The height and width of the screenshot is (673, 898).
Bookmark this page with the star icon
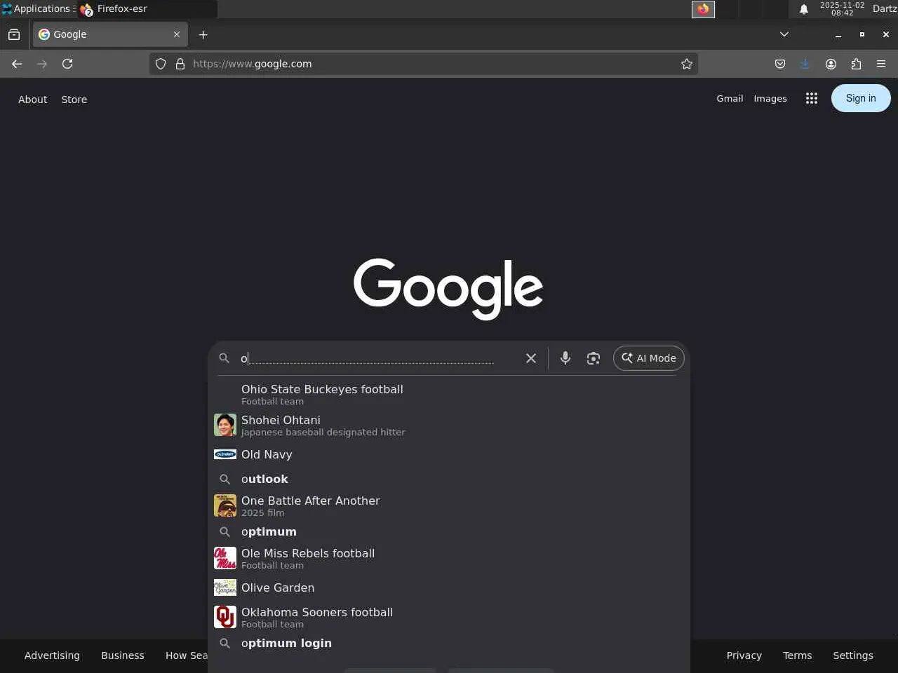687,64
